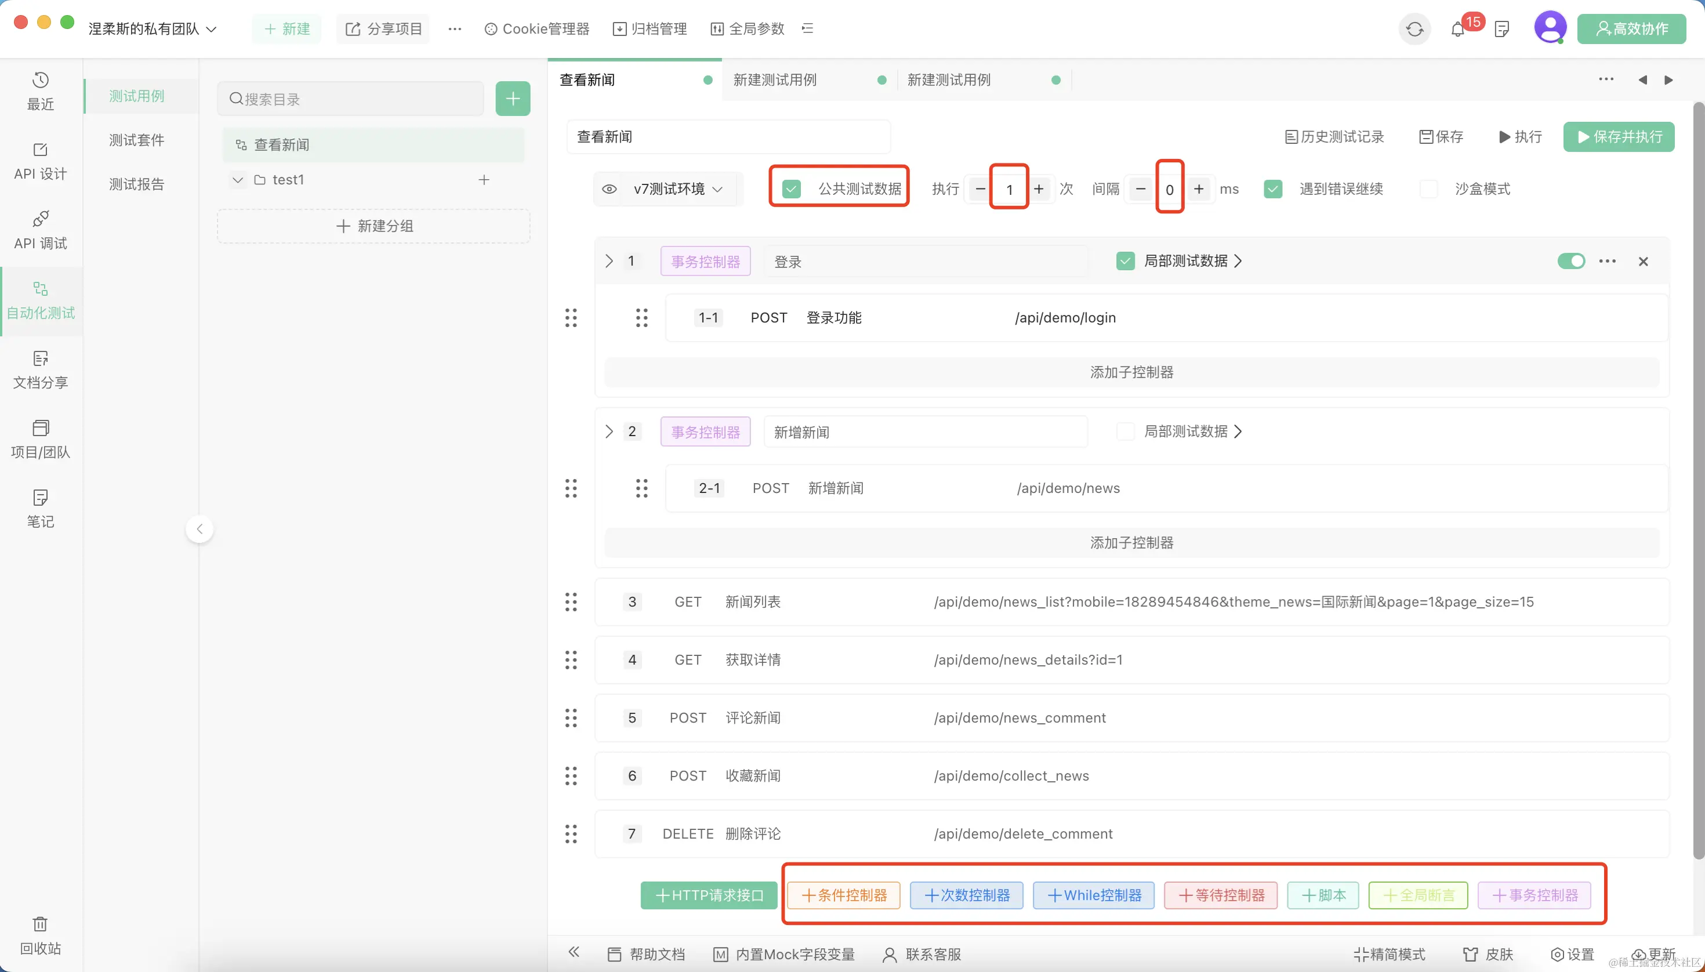Click green plus icon beside search
The image size is (1705, 972).
(513, 99)
